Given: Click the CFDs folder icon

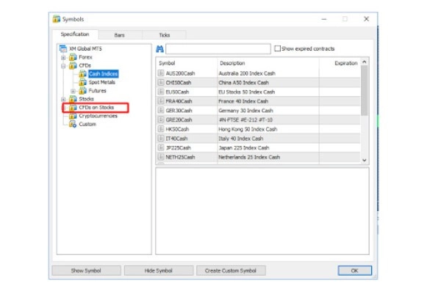Looking at the screenshot, I should (x=73, y=66).
